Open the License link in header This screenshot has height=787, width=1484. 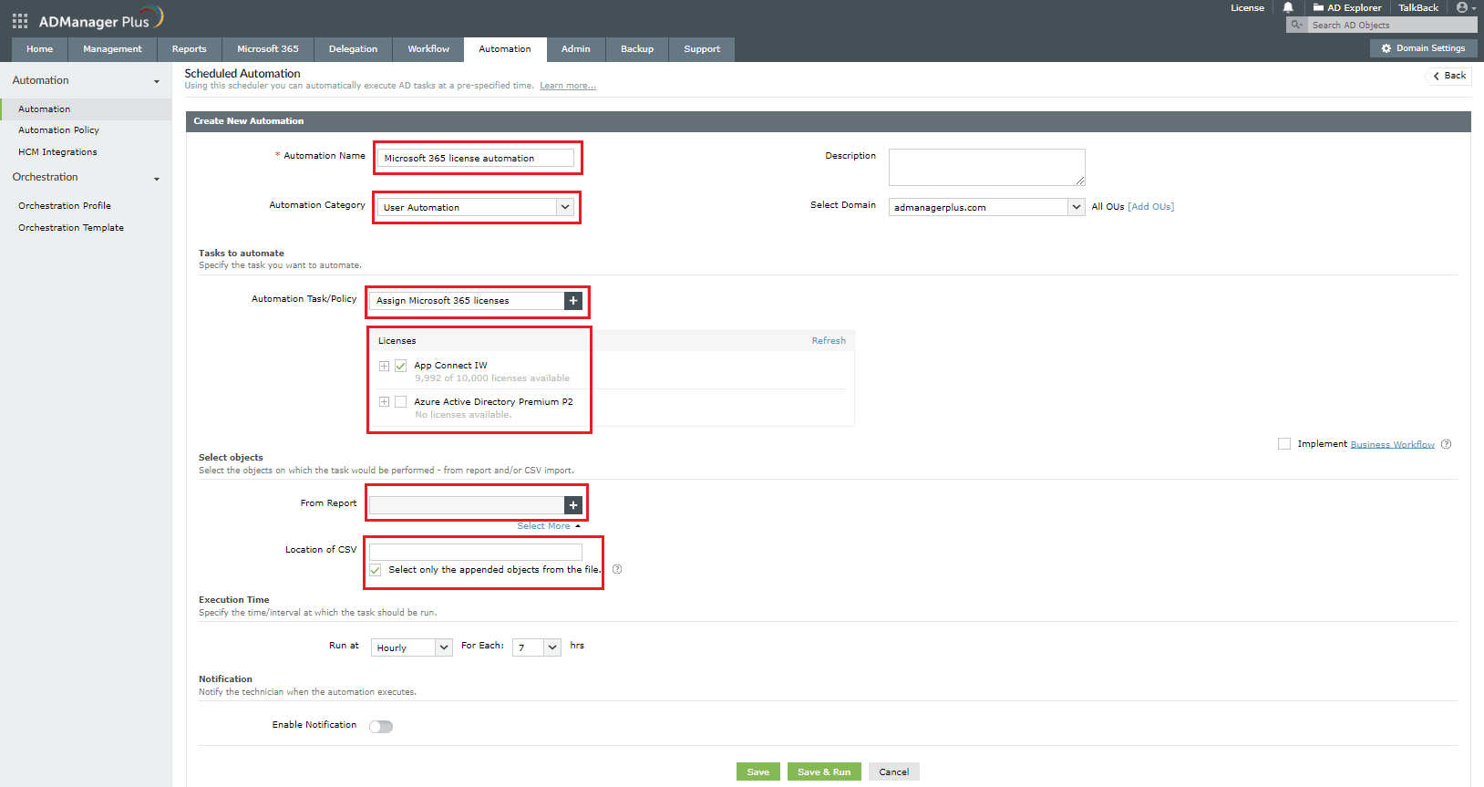pos(1247,8)
